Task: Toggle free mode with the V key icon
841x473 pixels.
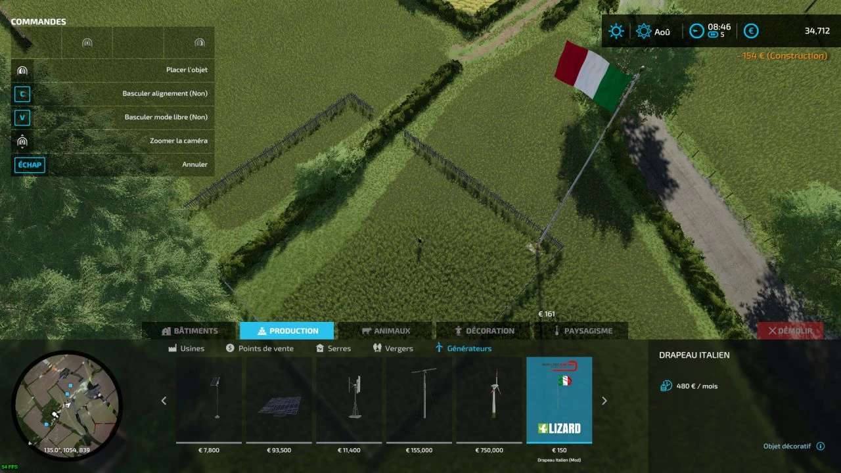Action: pos(22,118)
